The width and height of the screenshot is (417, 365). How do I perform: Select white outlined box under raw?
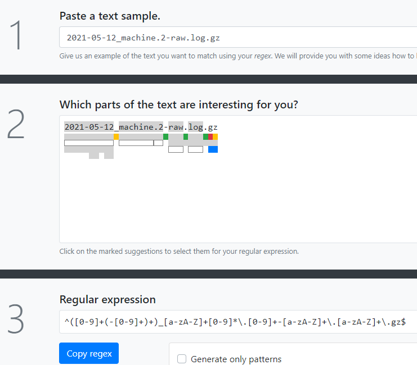[176, 149]
